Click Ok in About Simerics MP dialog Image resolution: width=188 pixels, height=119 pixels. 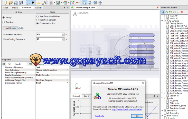(x=137, y=116)
